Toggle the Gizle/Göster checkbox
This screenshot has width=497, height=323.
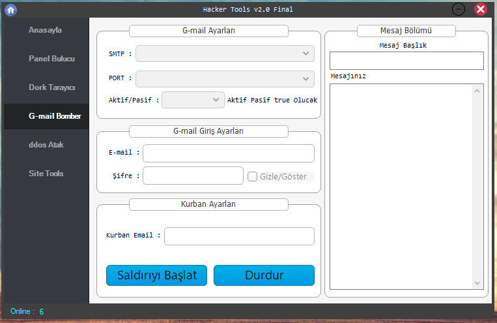[x=252, y=177]
